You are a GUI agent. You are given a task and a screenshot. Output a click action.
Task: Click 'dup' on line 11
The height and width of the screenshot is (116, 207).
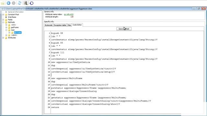tap(53, 65)
